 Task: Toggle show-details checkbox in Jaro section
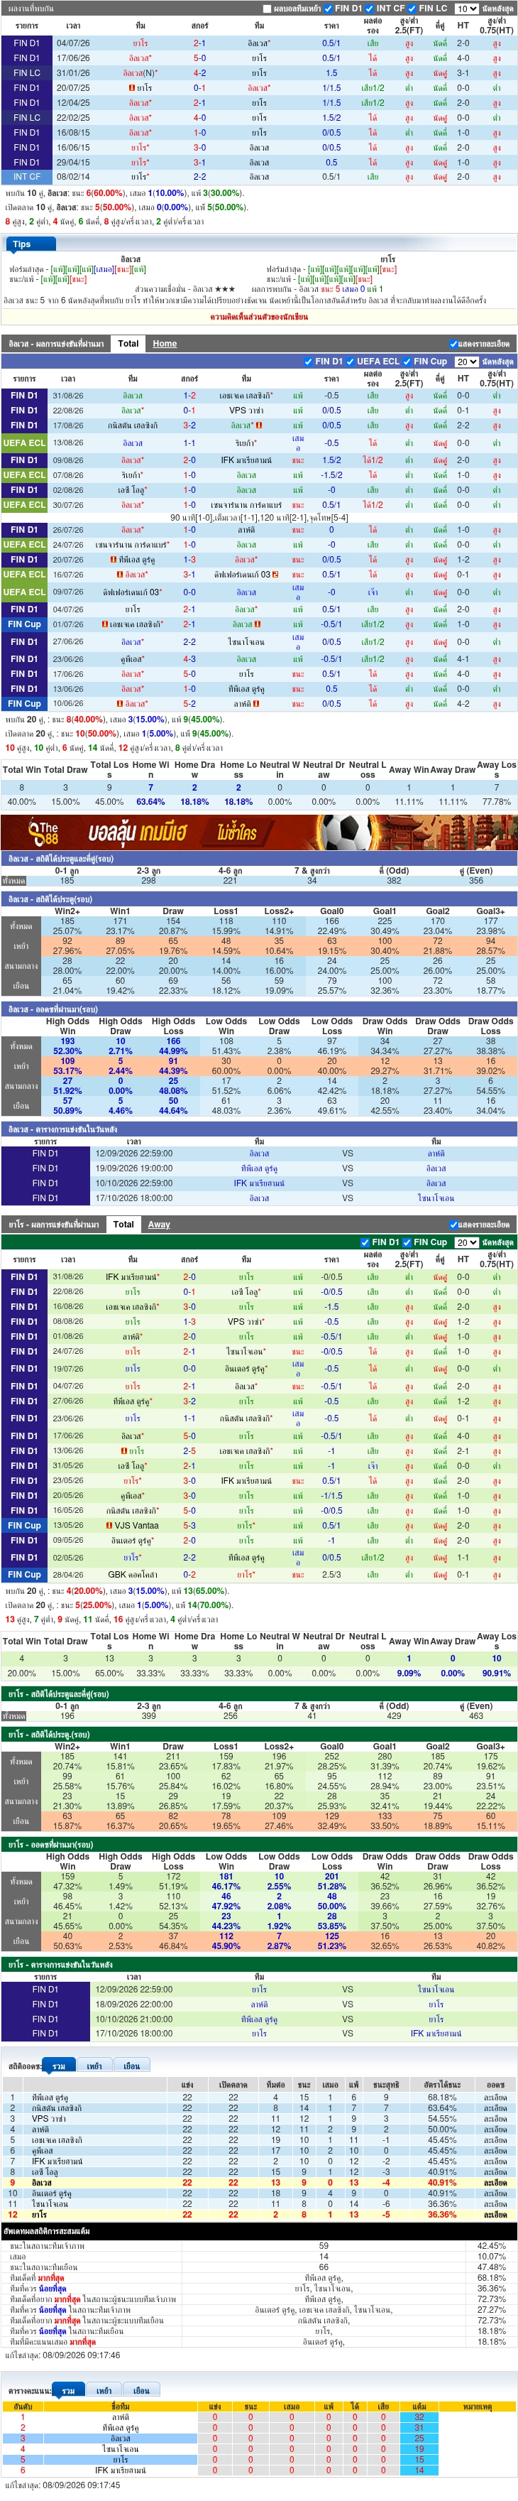pyautogui.click(x=454, y=1225)
